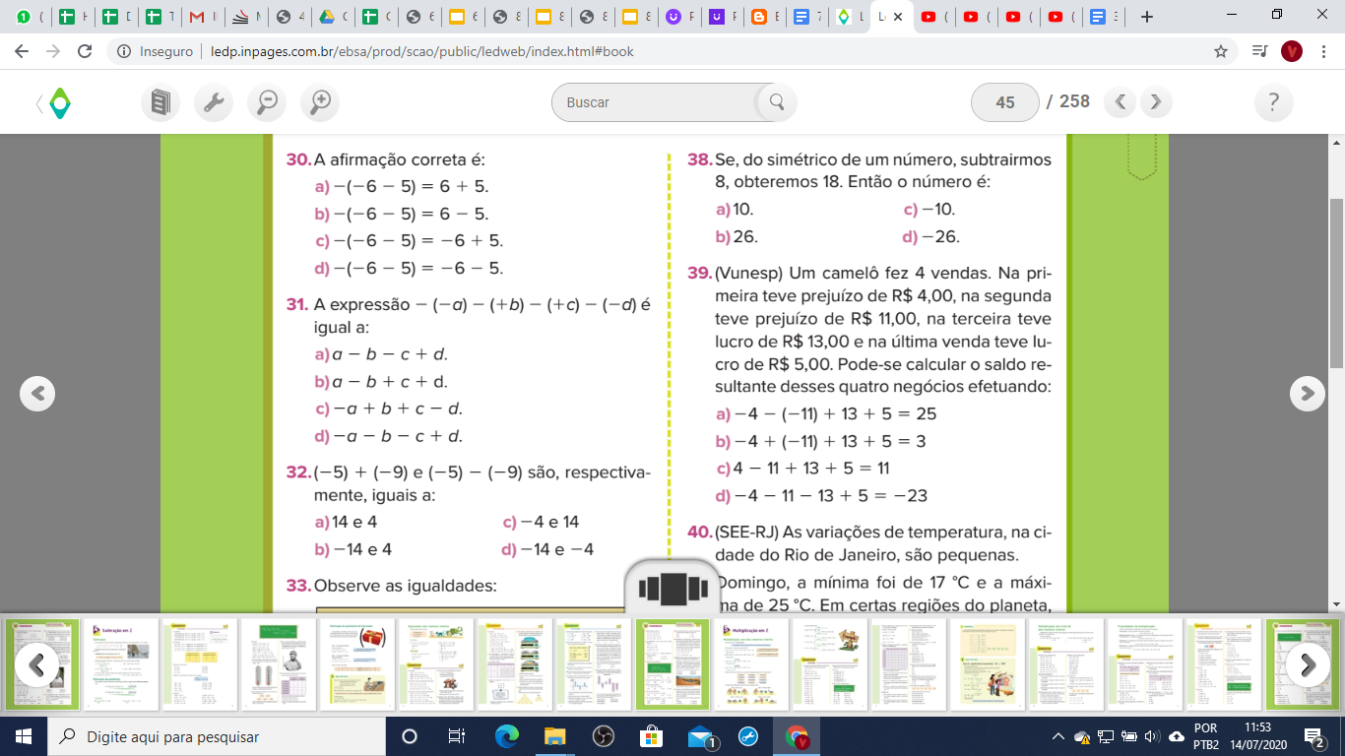Open Chrome three-dot menu
1345x756 pixels.
pos(1323,51)
